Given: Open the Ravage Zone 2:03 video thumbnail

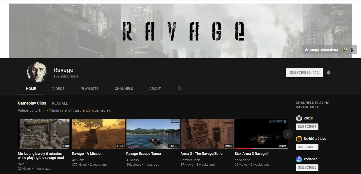Looking at the screenshot, I should [207, 134].
